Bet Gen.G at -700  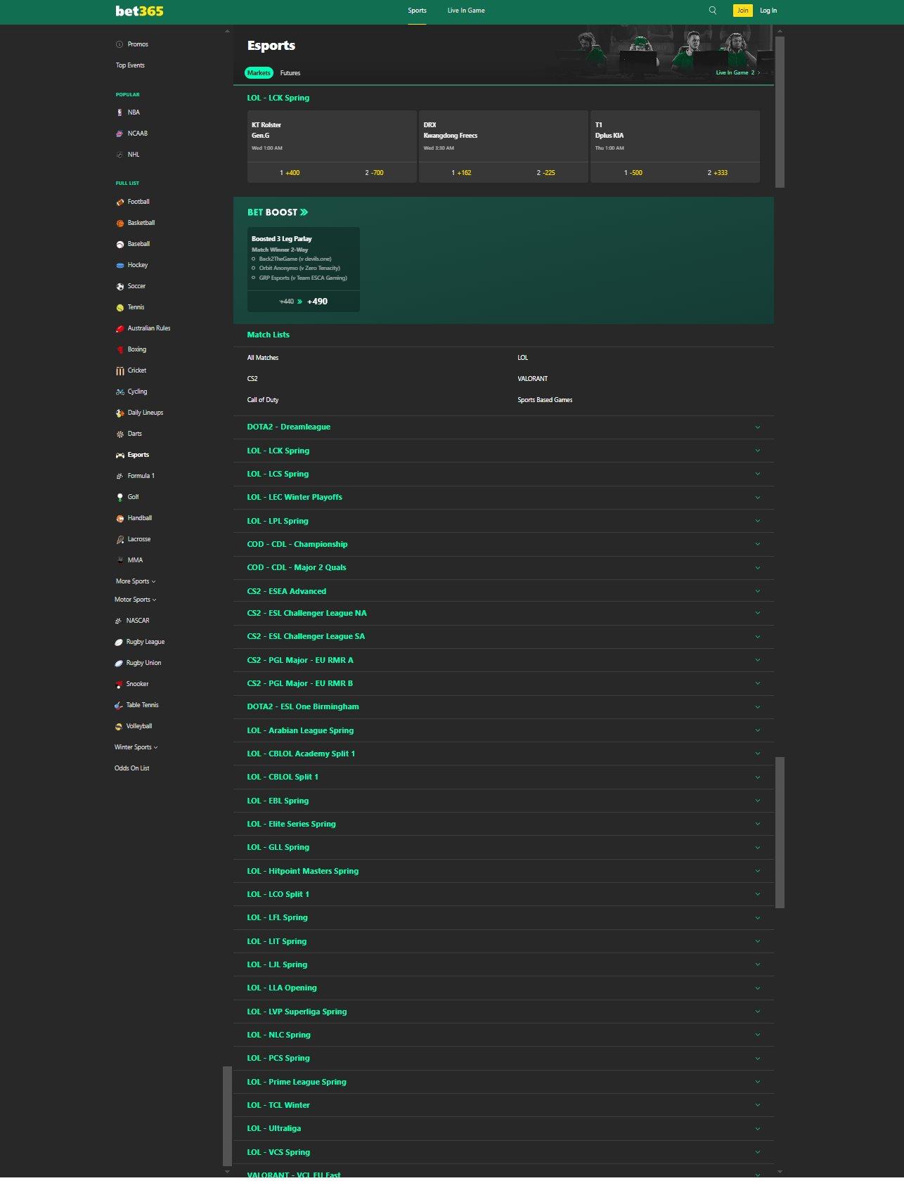(x=374, y=173)
